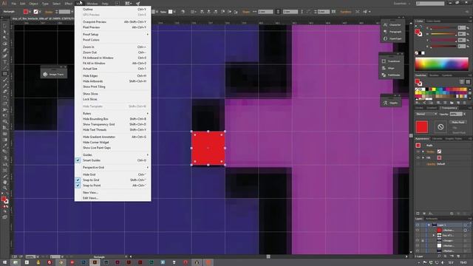
Task: Choose Edit Views from the View menu
Action: [x=113, y=198]
